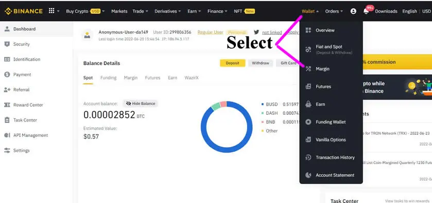Screen dimensions: 432x203
Task: Click the Gift Card button
Action: click(288, 63)
